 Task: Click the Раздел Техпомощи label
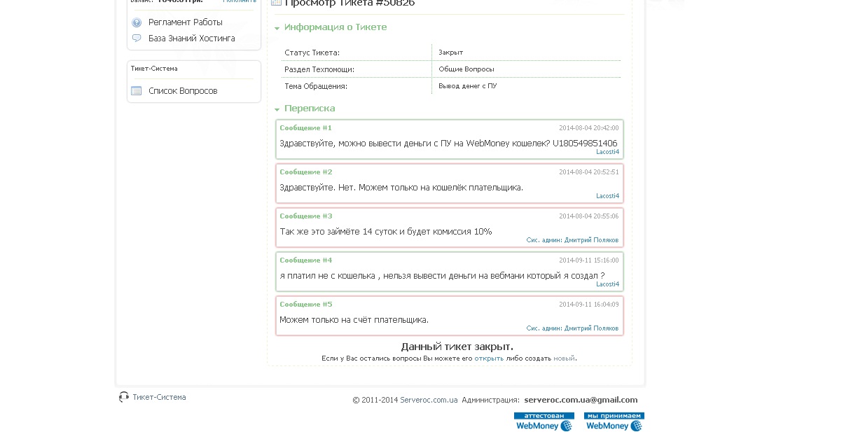(319, 69)
